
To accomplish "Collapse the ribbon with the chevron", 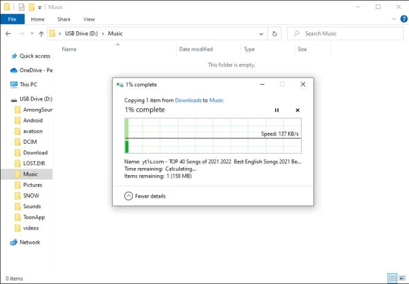I will click(x=394, y=19).
